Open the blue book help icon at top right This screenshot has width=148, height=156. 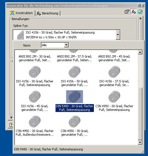click(140, 12)
